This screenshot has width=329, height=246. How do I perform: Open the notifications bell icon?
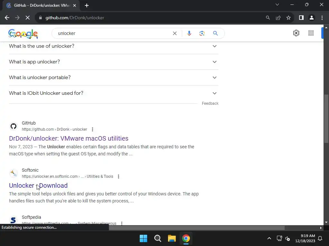320,238
